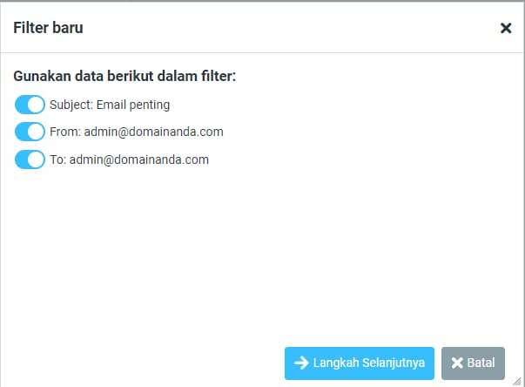Image resolution: width=525 pixels, height=387 pixels.
Task: Click the 'To: admin@domainanda.com' label text
Action: coord(129,160)
